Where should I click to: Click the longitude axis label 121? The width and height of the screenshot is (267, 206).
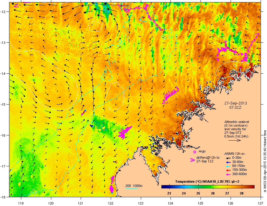pyautogui.click(x=81, y=203)
